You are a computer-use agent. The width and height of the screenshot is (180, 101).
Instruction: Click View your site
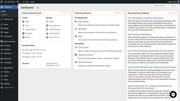coord(54,37)
